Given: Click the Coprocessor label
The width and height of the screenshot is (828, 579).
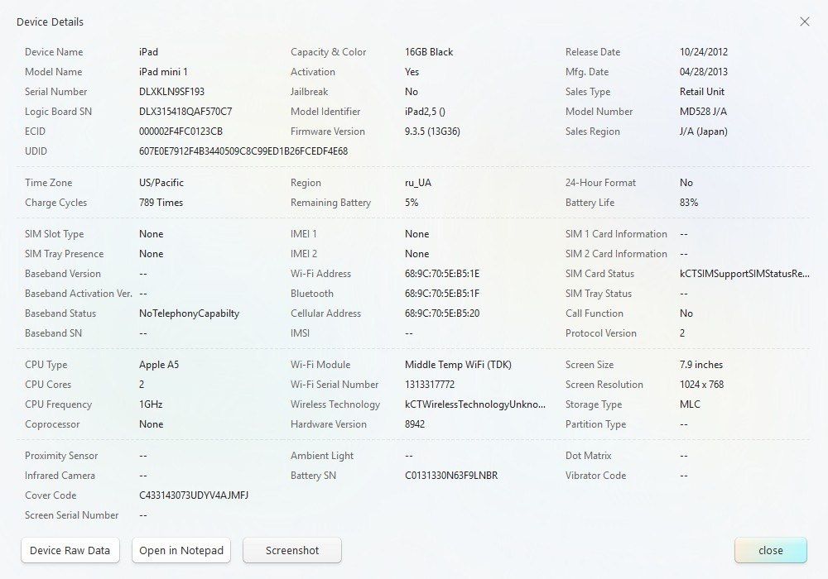Looking at the screenshot, I should pos(52,424).
